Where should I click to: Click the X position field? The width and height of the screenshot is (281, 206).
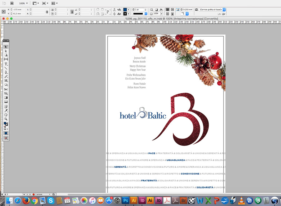[x=18, y=10]
